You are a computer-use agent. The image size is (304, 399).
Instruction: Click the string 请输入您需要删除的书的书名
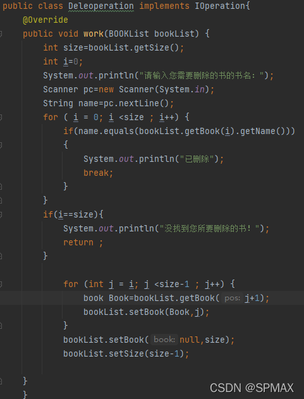[x=201, y=76]
